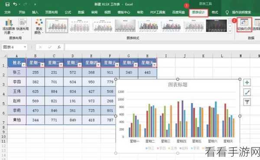Viewport: 260px width, 160px height.
Task: Switch to the 公式 (Formulas) tab
Action: (68, 12)
